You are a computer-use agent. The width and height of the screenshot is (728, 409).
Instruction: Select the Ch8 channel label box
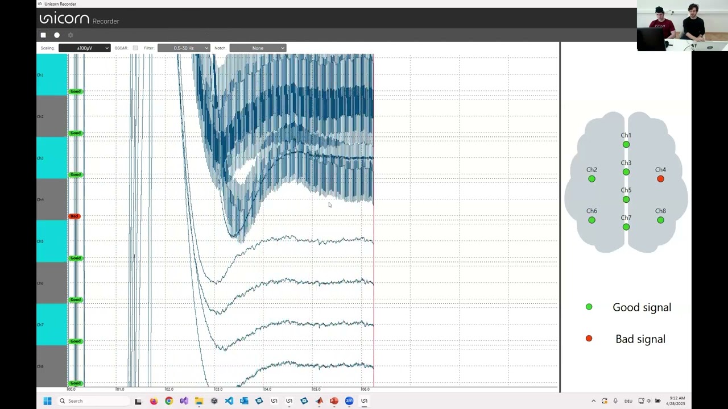tap(52, 366)
